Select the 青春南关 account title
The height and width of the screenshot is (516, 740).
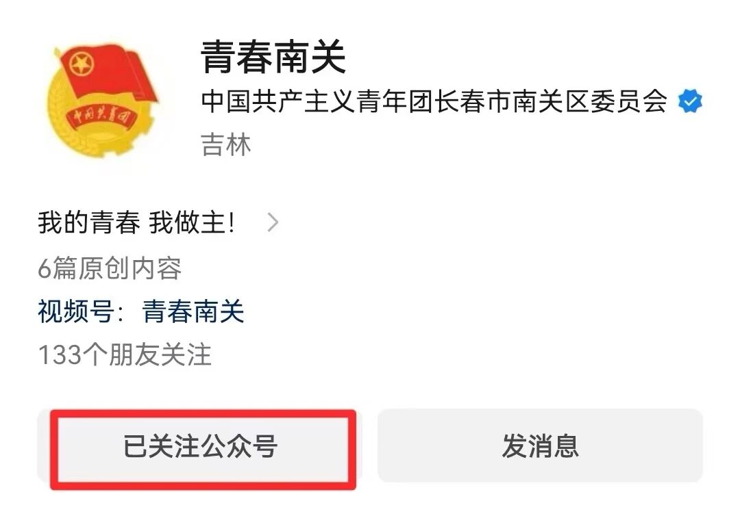click(273, 57)
